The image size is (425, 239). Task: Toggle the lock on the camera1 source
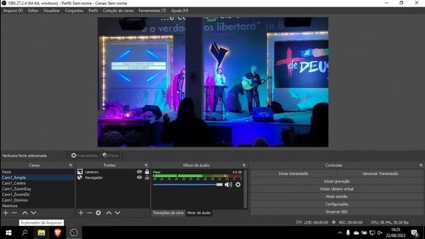tap(147, 171)
